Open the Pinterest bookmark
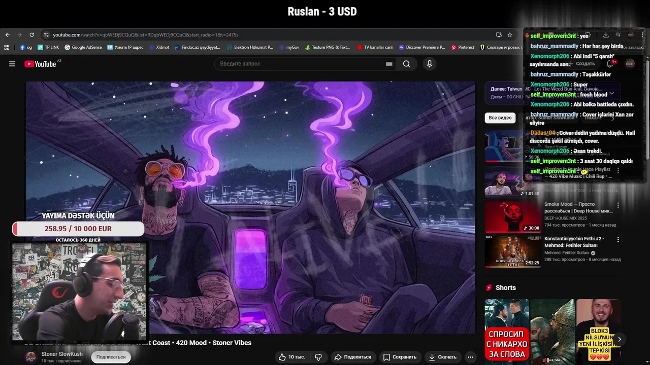This screenshot has width=650, height=365. [x=463, y=47]
